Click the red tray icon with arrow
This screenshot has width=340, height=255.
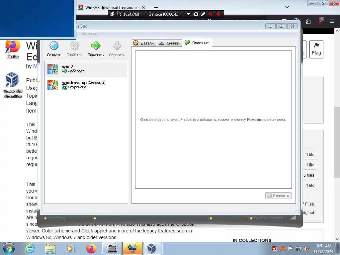coord(274,249)
